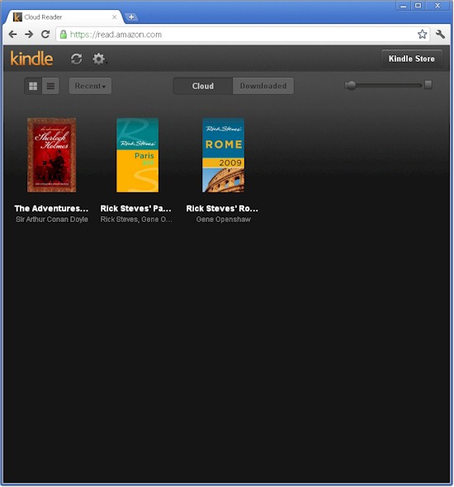Bookmark this page with the star
This screenshot has height=487, width=454.
point(422,34)
